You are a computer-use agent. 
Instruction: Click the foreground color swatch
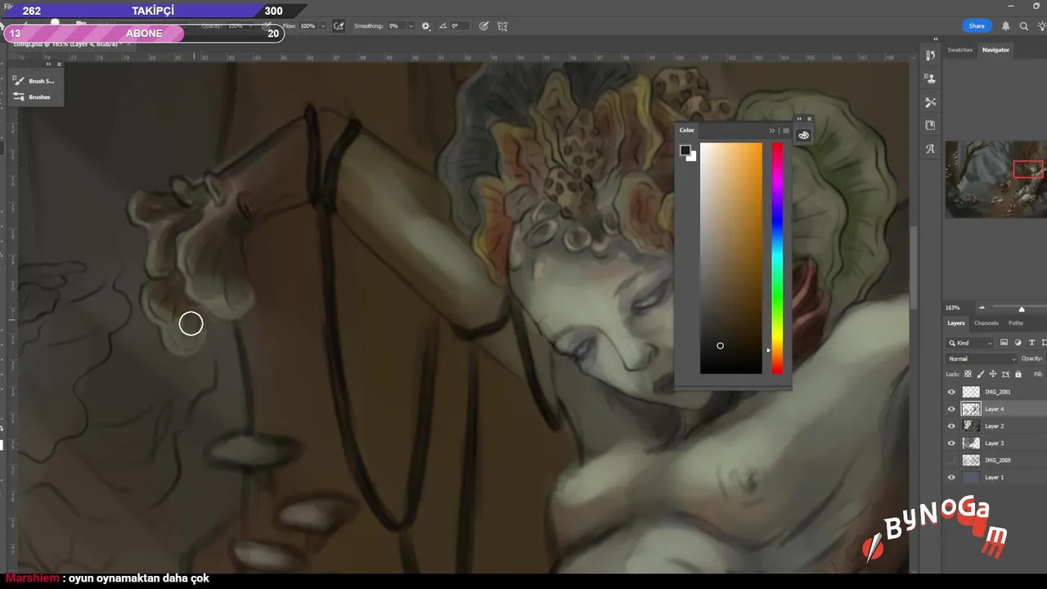click(x=685, y=150)
